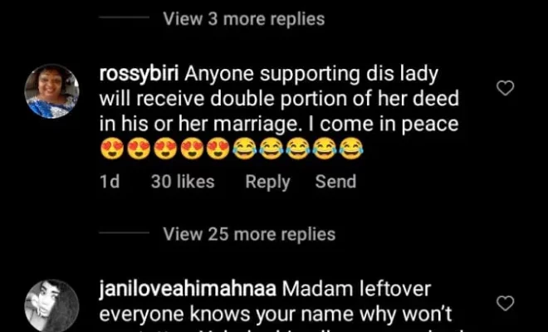Tap the last tears-of-joy emoji in the comment
The width and height of the screenshot is (548, 332).
coord(351,149)
